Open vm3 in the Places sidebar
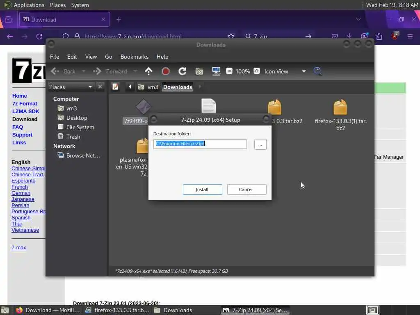The image size is (420, 315). point(67,108)
